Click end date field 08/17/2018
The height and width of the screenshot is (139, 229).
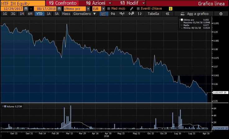(x=45, y=9)
